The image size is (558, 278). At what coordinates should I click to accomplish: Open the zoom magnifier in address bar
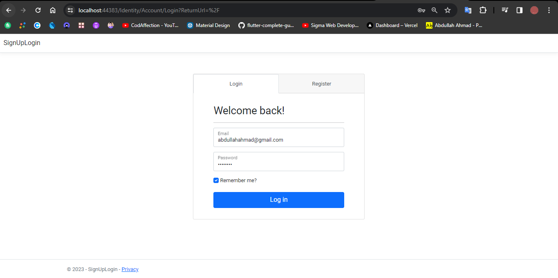point(435,10)
